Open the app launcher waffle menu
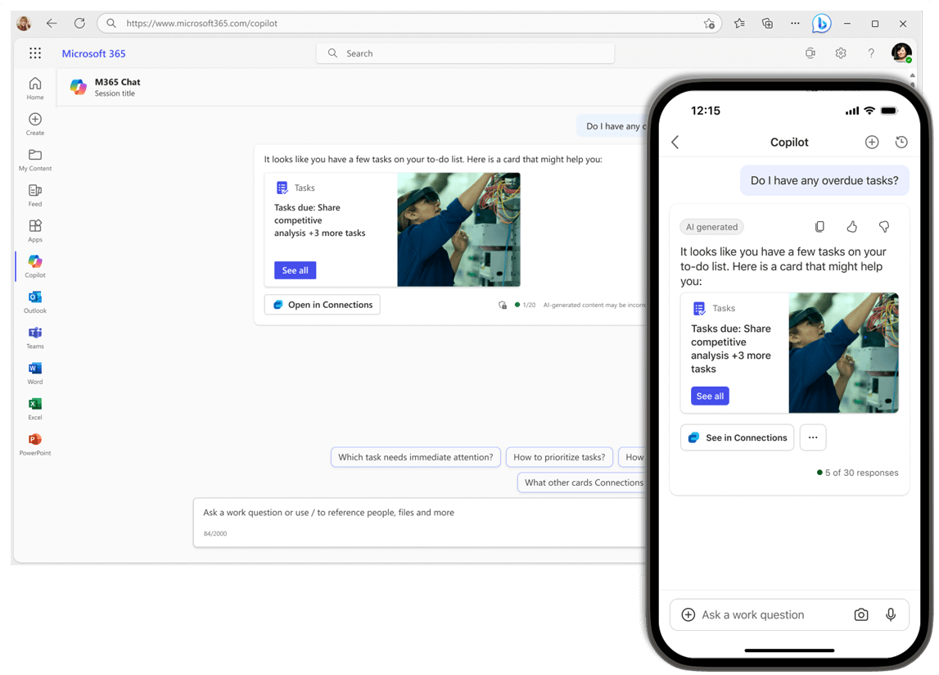The width and height of the screenshot is (939, 675). 34,52
